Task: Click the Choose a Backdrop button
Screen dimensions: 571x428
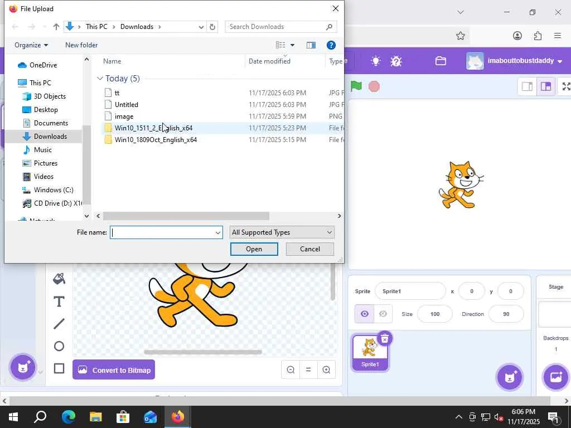Action: click(x=556, y=377)
